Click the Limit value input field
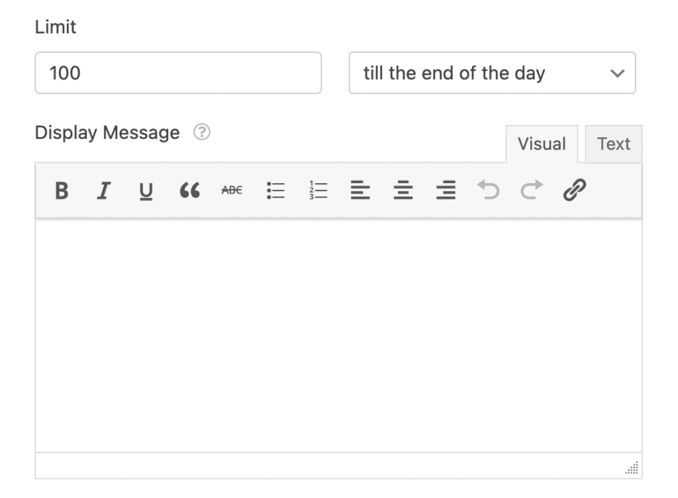This screenshot has width=678, height=498. coord(177,73)
